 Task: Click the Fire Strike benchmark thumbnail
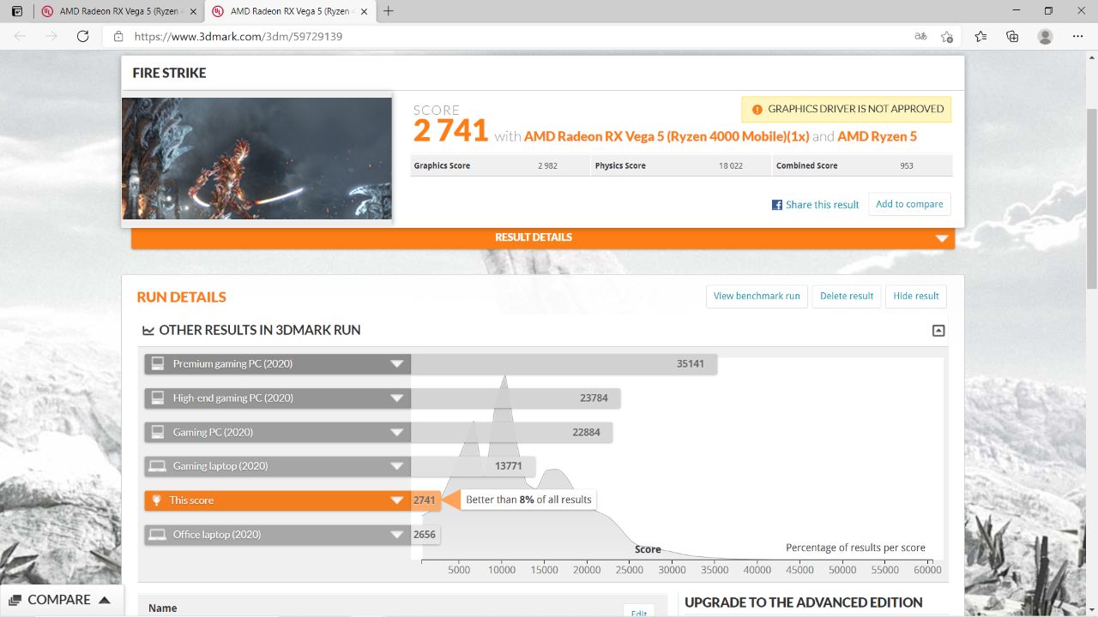click(256, 159)
